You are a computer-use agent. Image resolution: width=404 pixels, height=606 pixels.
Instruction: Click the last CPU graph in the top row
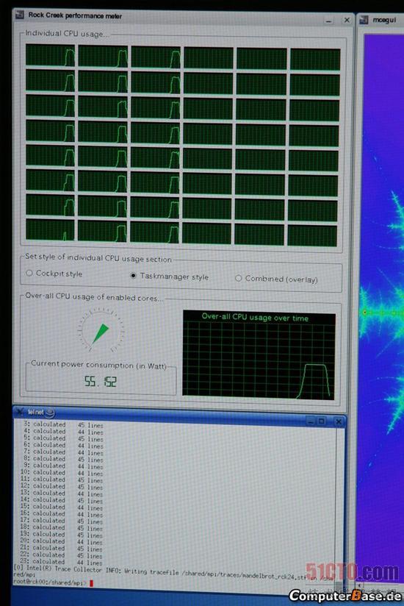point(315,60)
